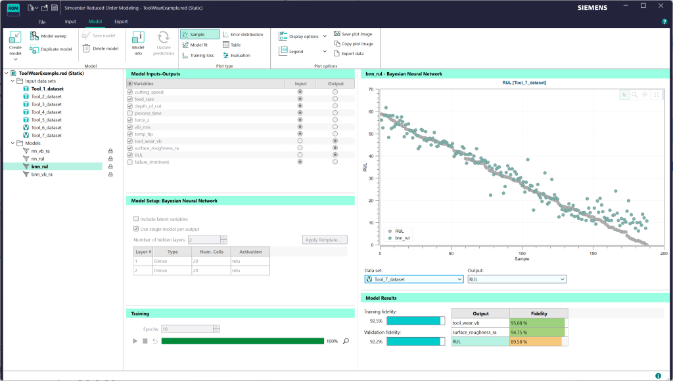Click the Apply Template button
The width and height of the screenshot is (673, 381).
pyautogui.click(x=325, y=240)
